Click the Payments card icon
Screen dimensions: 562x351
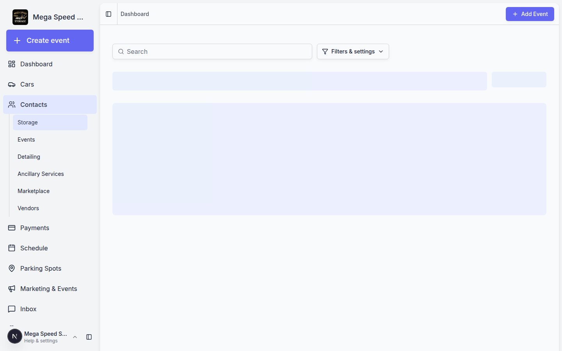pos(12,228)
